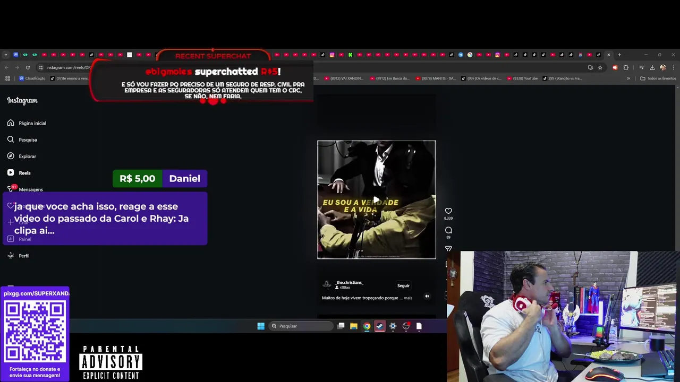Open the '(8912) VAI XANDIN...' bookmark
This screenshot has width=680, height=382.
(344, 79)
